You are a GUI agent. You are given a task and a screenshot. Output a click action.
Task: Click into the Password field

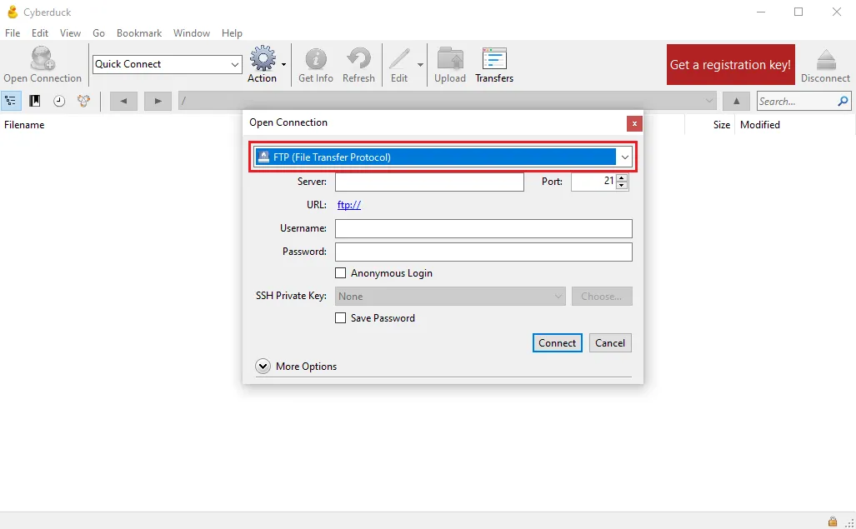click(483, 252)
